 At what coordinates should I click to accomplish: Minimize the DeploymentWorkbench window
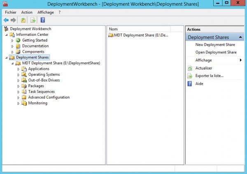click(x=218, y=3)
